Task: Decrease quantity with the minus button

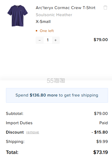Action: pyautogui.click(x=40, y=40)
